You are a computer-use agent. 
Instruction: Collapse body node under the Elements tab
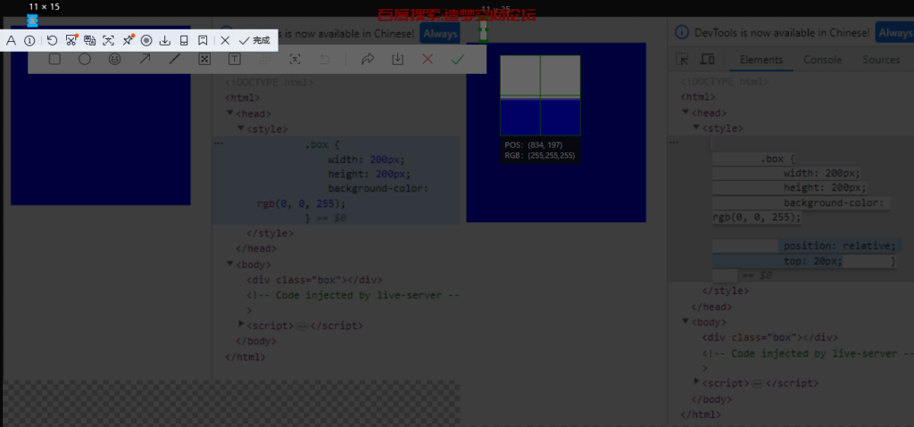[685, 321]
